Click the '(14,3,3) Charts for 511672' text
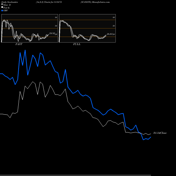This screenshot has height=176, width=176. [49, 2]
